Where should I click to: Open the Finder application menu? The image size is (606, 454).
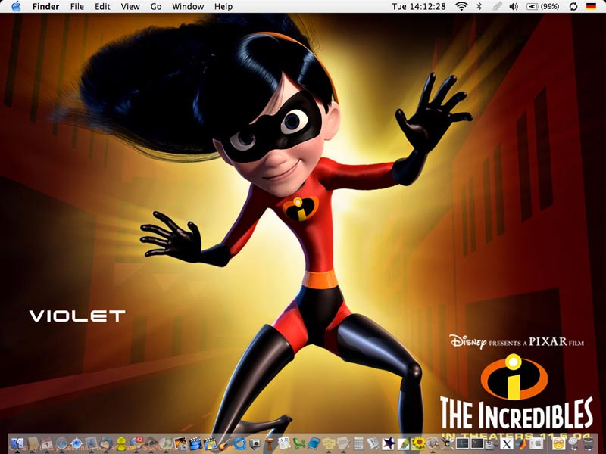click(45, 7)
